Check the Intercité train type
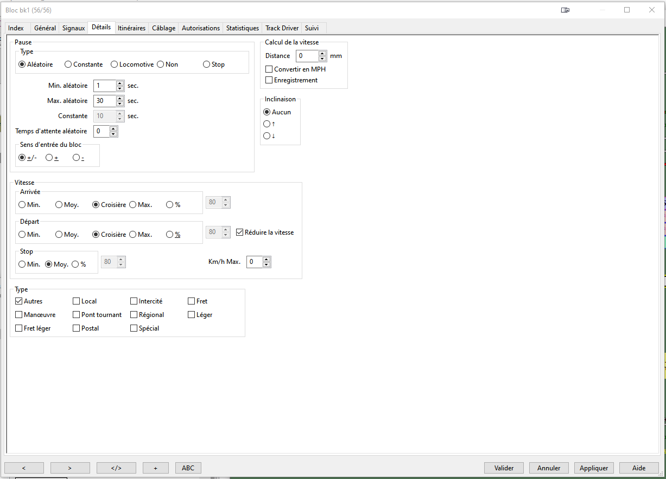666x479 pixels. click(134, 301)
